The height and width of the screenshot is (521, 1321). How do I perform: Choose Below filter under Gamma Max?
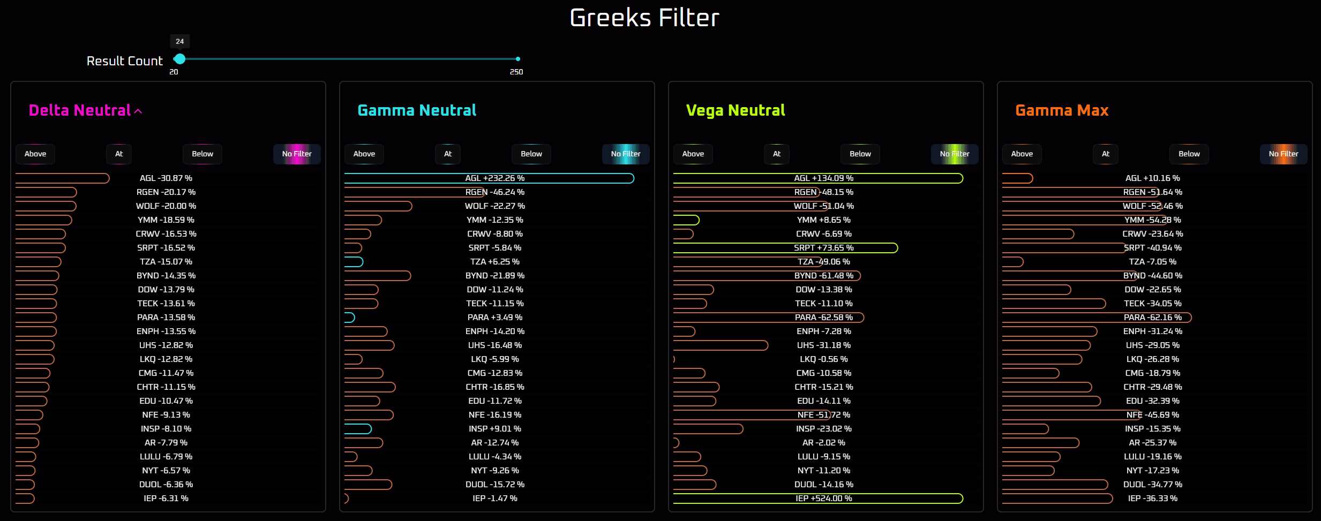coord(1189,154)
